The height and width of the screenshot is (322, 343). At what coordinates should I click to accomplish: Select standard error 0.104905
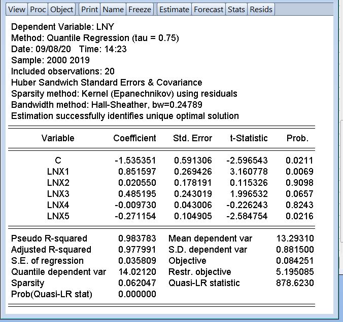(x=193, y=216)
